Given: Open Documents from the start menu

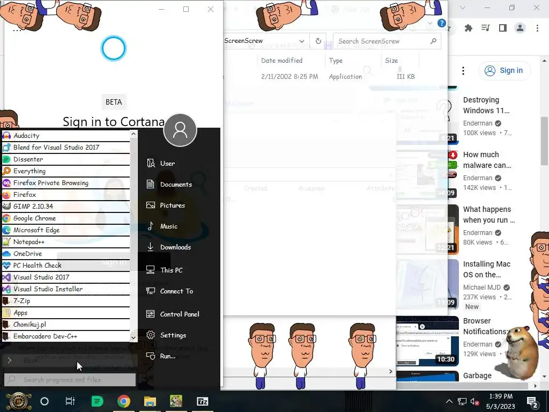Looking at the screenshot, I should click(169, 185).
